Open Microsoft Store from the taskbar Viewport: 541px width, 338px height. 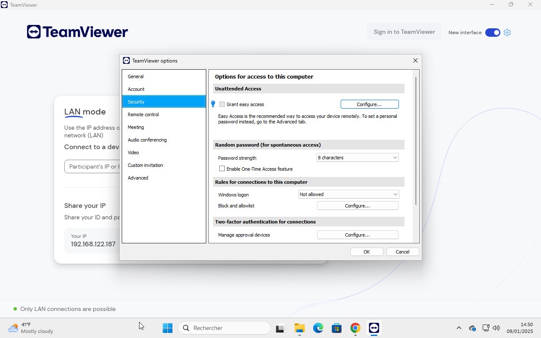pyautogui.click(x=336, y=328)
